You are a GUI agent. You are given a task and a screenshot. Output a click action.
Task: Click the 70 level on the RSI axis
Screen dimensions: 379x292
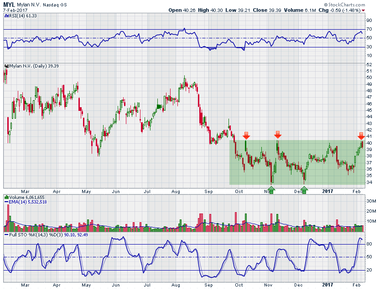pyautogui.click(x=369, y=29)
